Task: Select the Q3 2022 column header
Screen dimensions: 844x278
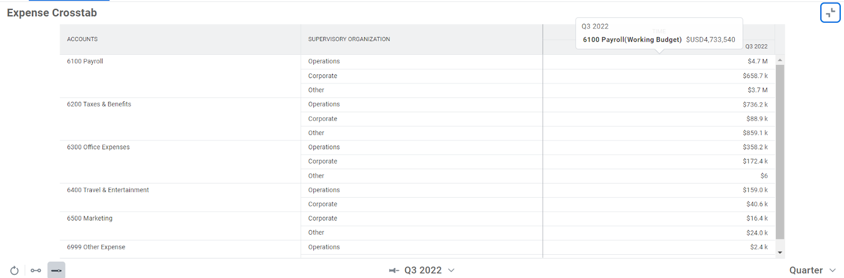Action: tap(756, 46)
